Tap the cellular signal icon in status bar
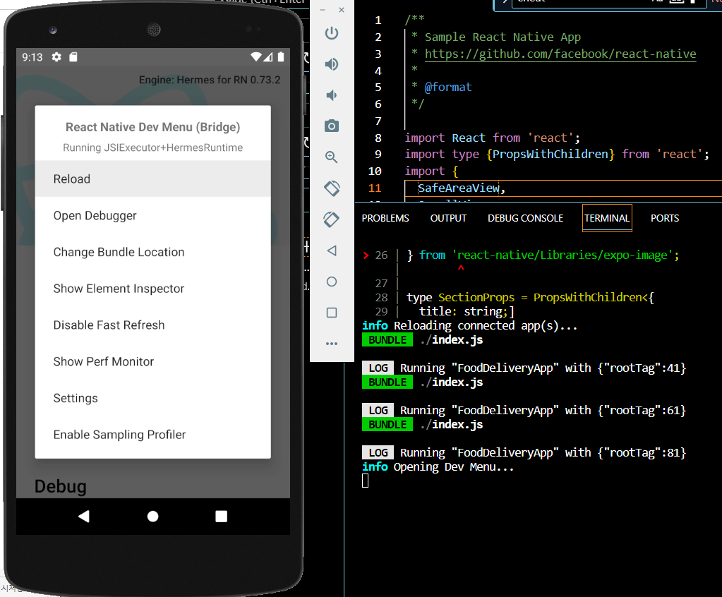The height and width of the screenshot is (597, 722). [268, 57]
